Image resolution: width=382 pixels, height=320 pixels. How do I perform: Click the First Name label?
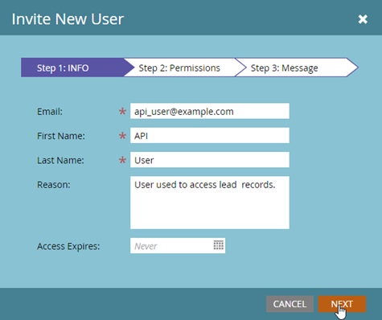click(x=61, y=136)
